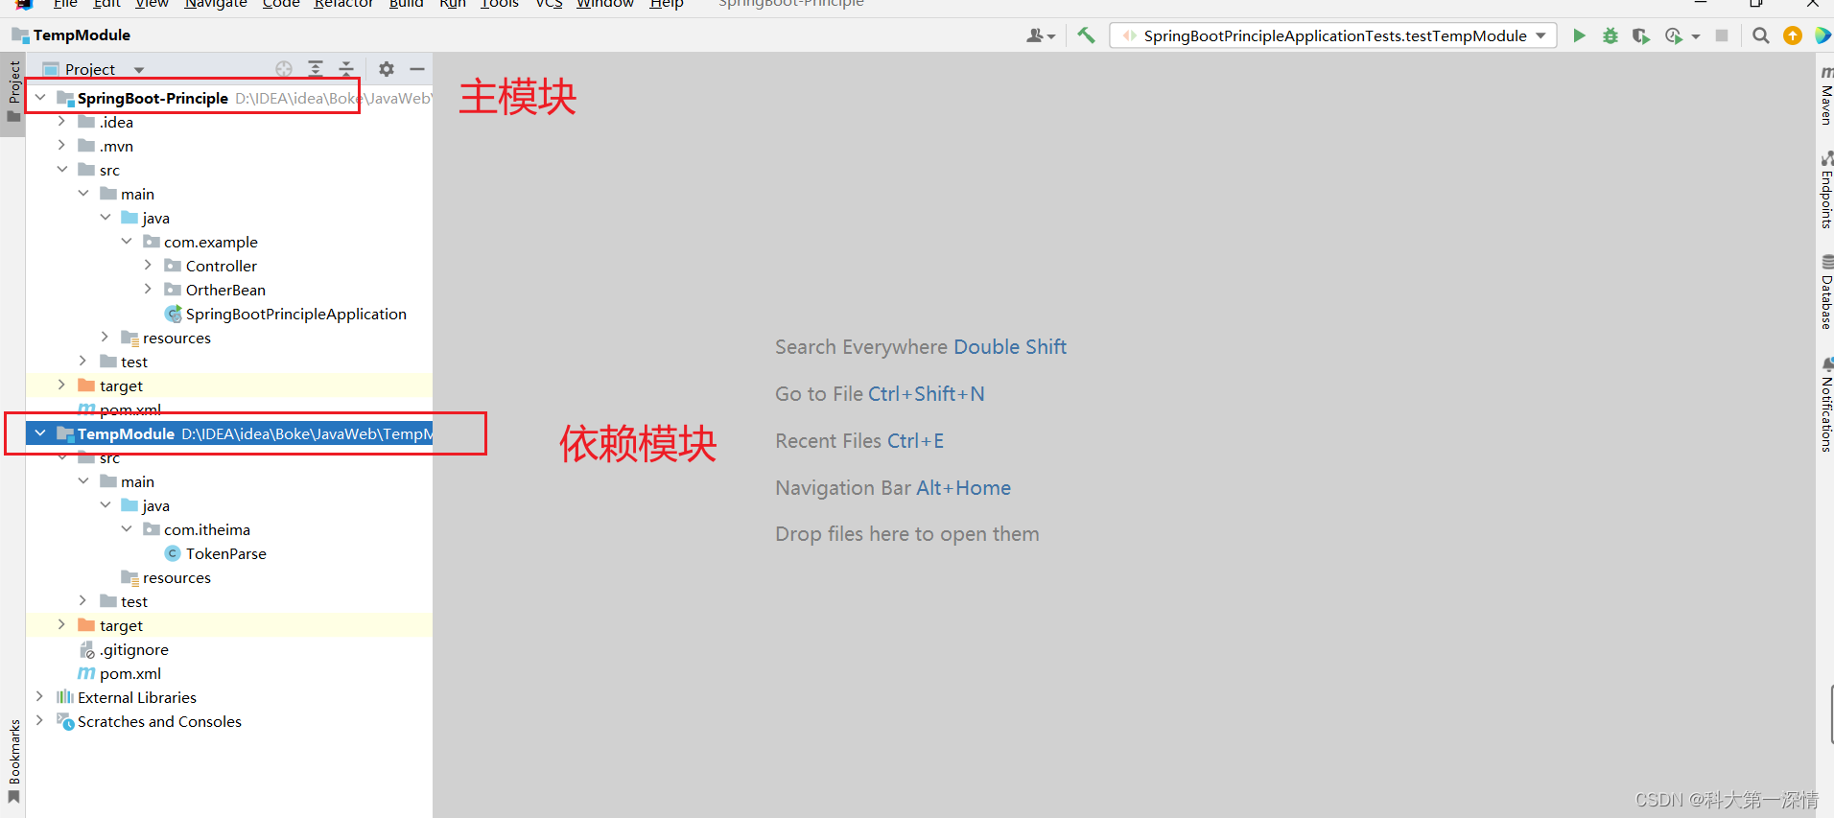Open the Database tool window

click(1825, 292)
